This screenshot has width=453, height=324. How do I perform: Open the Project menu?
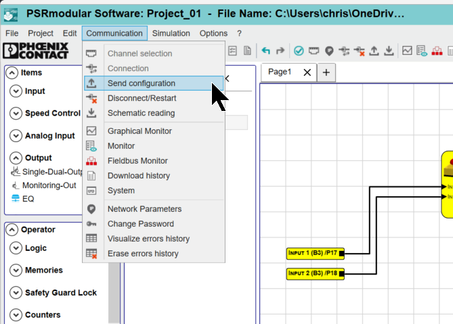click(41, 33)
